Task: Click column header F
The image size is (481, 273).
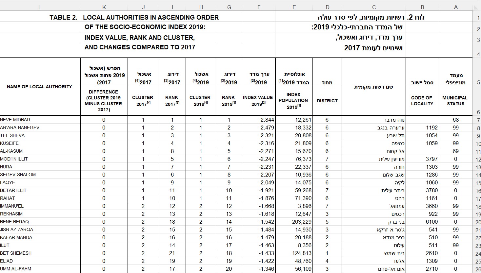Action: 259,7
